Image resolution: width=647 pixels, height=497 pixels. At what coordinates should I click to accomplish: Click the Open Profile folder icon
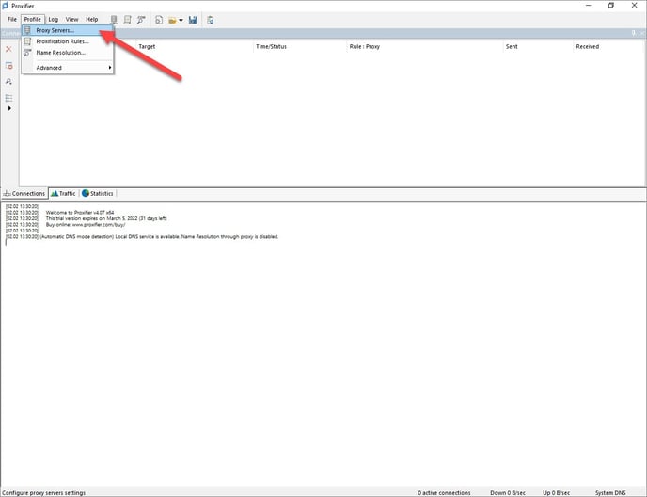click(172, 21)
